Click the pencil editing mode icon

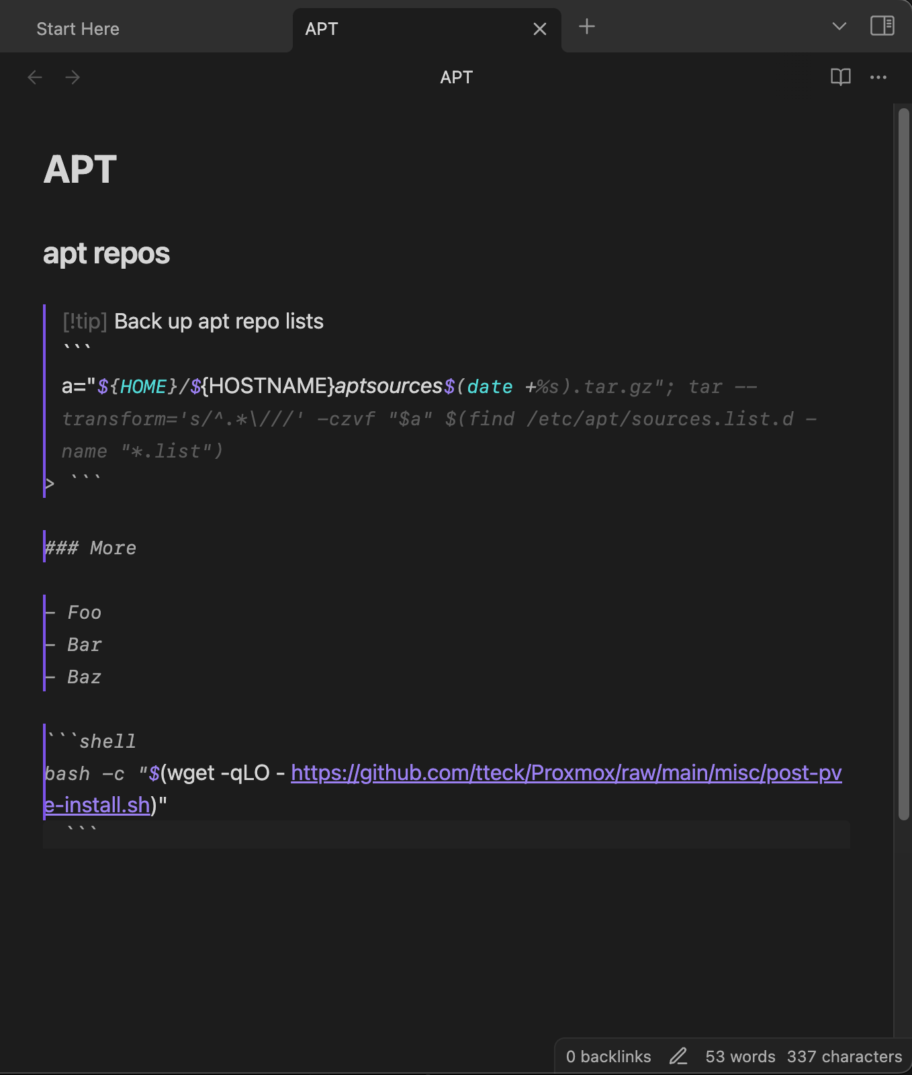[678, 1056]
